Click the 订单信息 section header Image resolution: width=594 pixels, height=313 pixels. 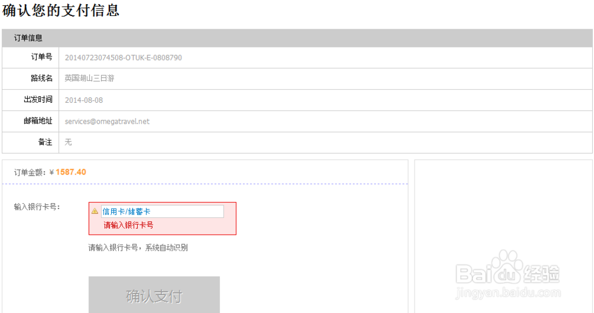click(x=29, y=38)
